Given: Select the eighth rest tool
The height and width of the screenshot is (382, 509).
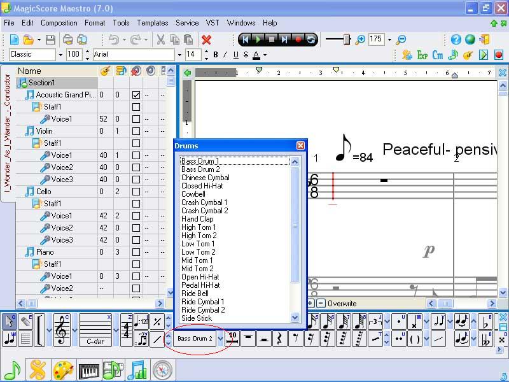Looking at the screenshot, I should click(x=295, y=339).
